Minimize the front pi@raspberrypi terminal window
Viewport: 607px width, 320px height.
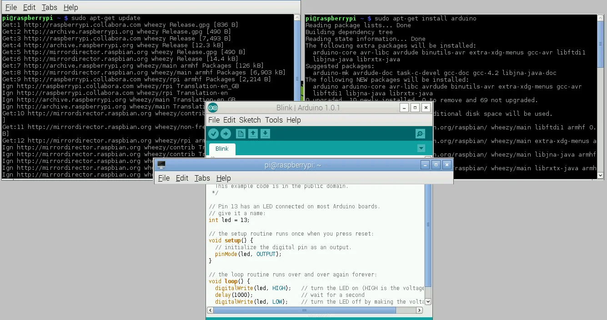pyautogui.click(x=425, y=165)
